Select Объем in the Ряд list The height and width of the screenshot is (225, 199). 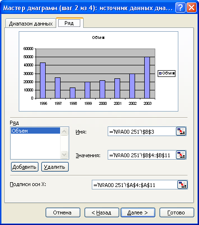coord(36,131)
